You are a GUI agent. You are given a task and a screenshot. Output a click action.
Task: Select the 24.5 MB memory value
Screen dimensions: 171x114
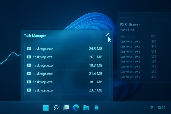[x=96, y=49]
